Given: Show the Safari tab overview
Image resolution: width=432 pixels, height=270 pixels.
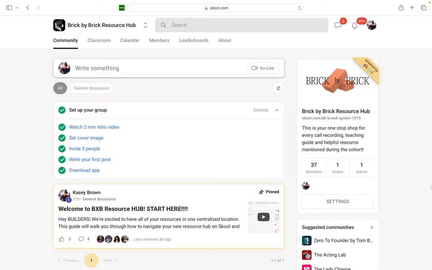Looking at the screenshot, I should (424, 8).
